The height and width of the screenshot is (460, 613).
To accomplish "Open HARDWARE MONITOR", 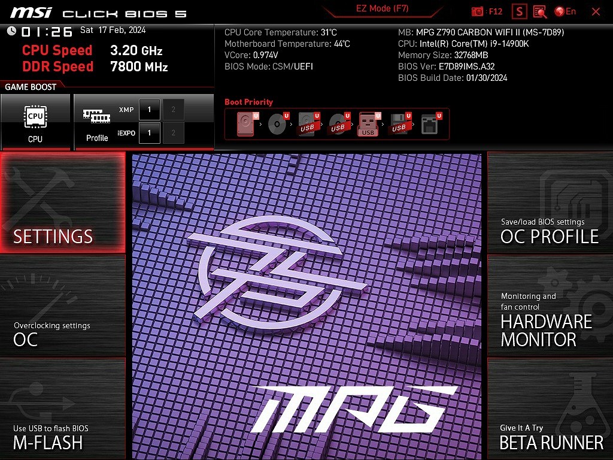I will (550, 306).
